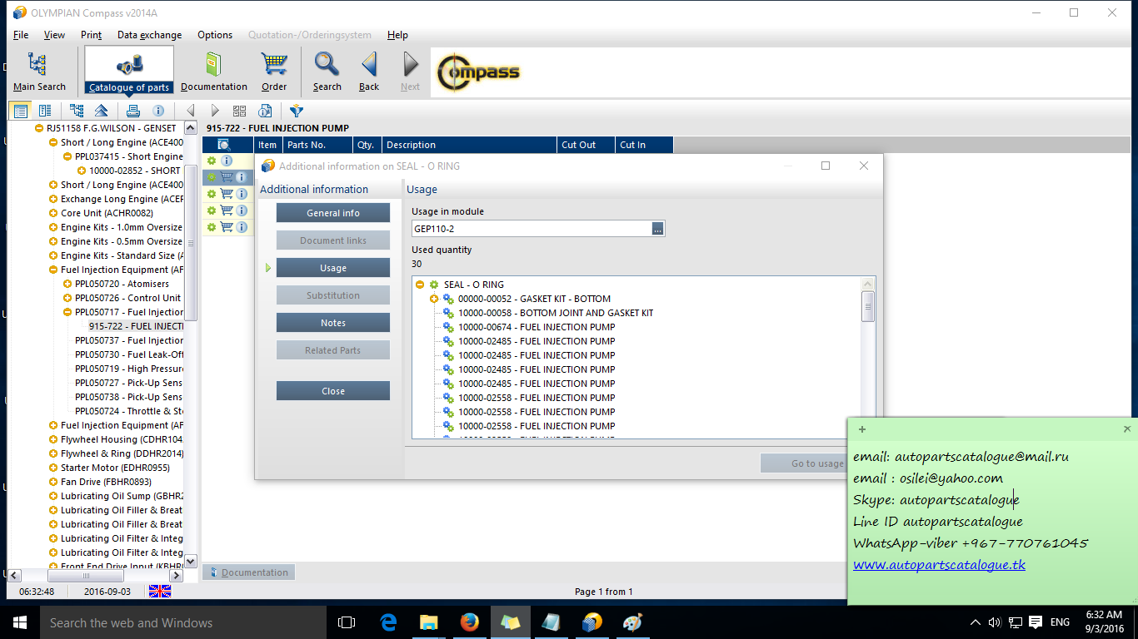Open the View menu
This screenshot has width=1138, height=639.
pos(54,35)
